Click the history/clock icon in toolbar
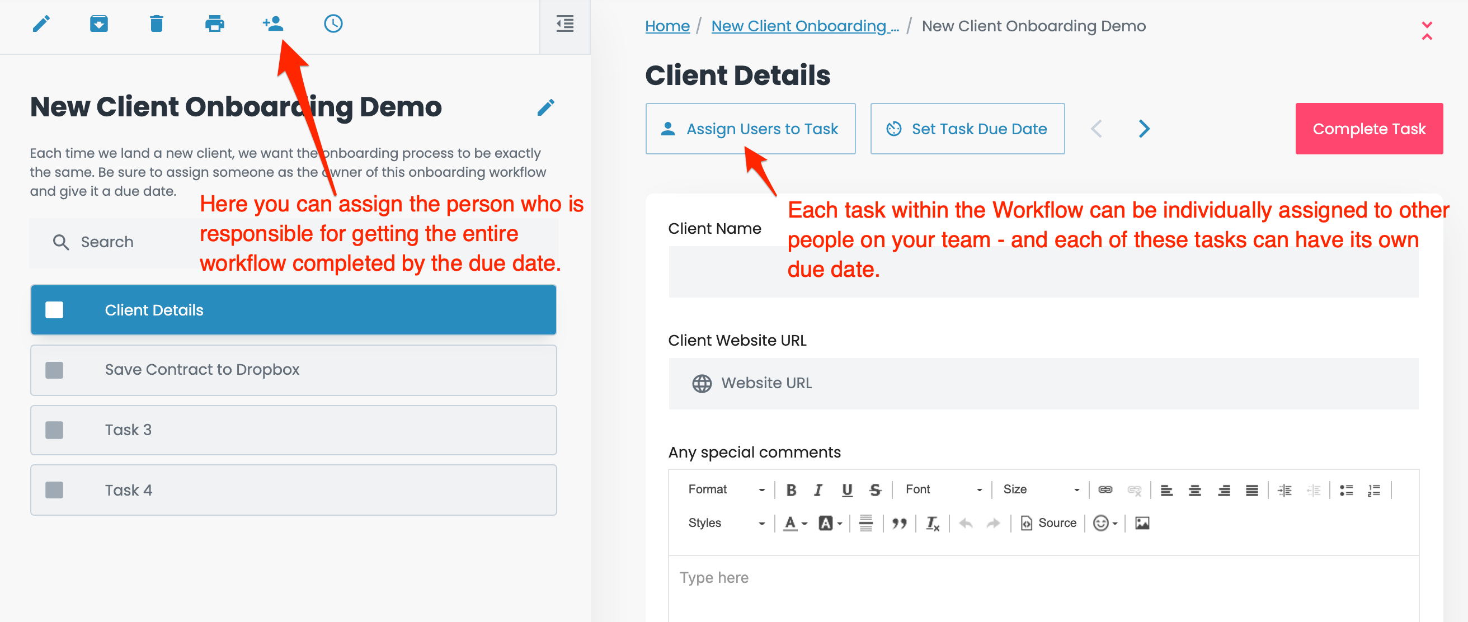This screenshot has height=622, width=1468. point(332,25)
